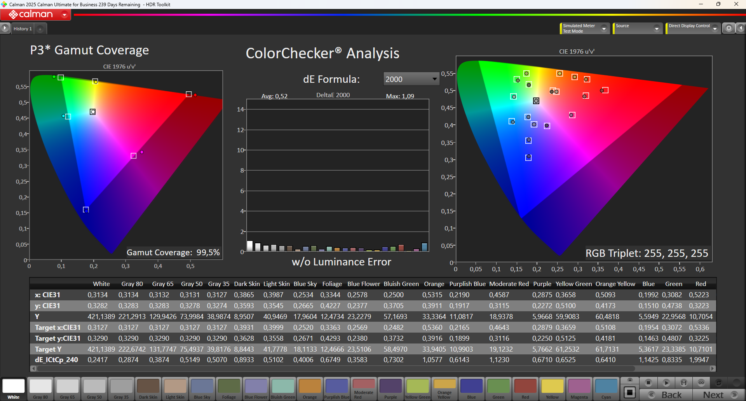Image resolution: width=746 pixels, height=401 pixels.
Task: Open the Direct Display Control dropdown
Action: pos(693,28)
